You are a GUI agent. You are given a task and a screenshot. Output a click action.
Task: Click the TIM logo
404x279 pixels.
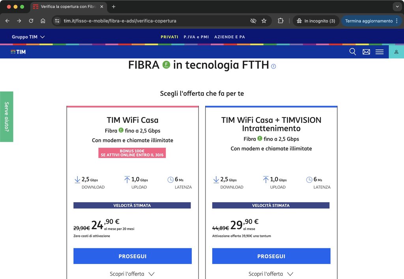[18, 52]
